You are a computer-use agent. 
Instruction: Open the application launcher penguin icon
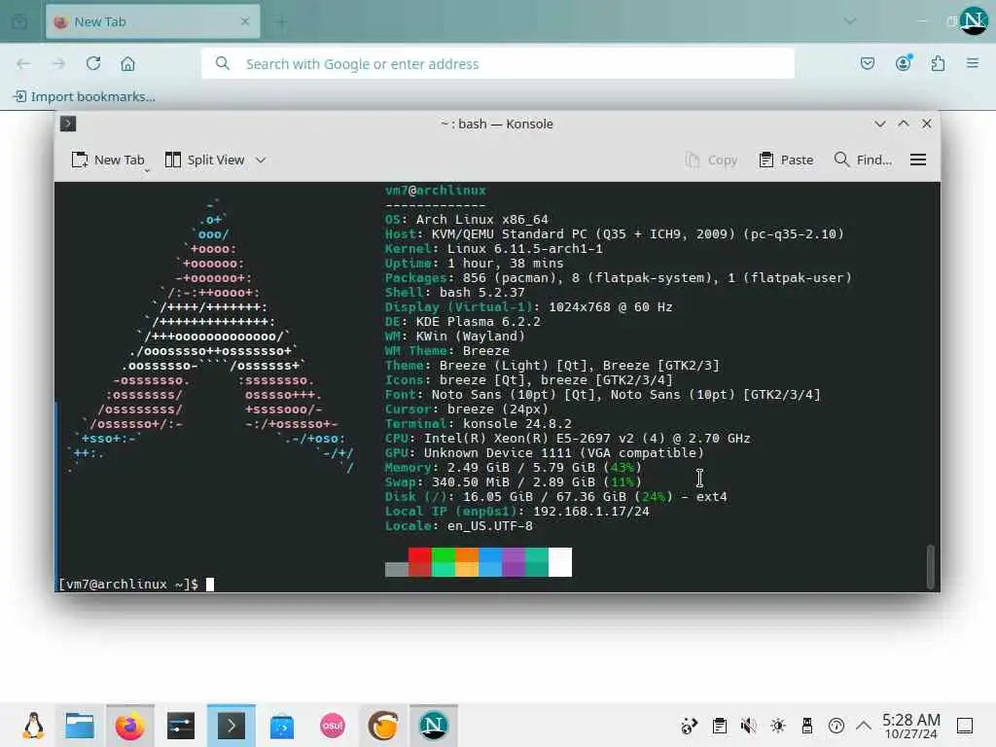(x=33, y=726)
